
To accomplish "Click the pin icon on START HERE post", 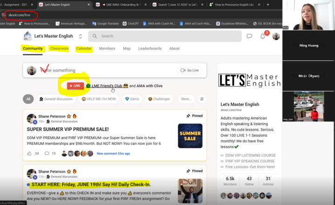I will tap(188, 171).
